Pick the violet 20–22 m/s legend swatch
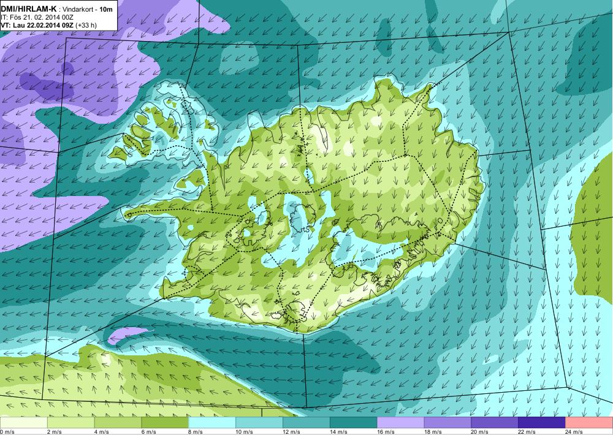 495,423
